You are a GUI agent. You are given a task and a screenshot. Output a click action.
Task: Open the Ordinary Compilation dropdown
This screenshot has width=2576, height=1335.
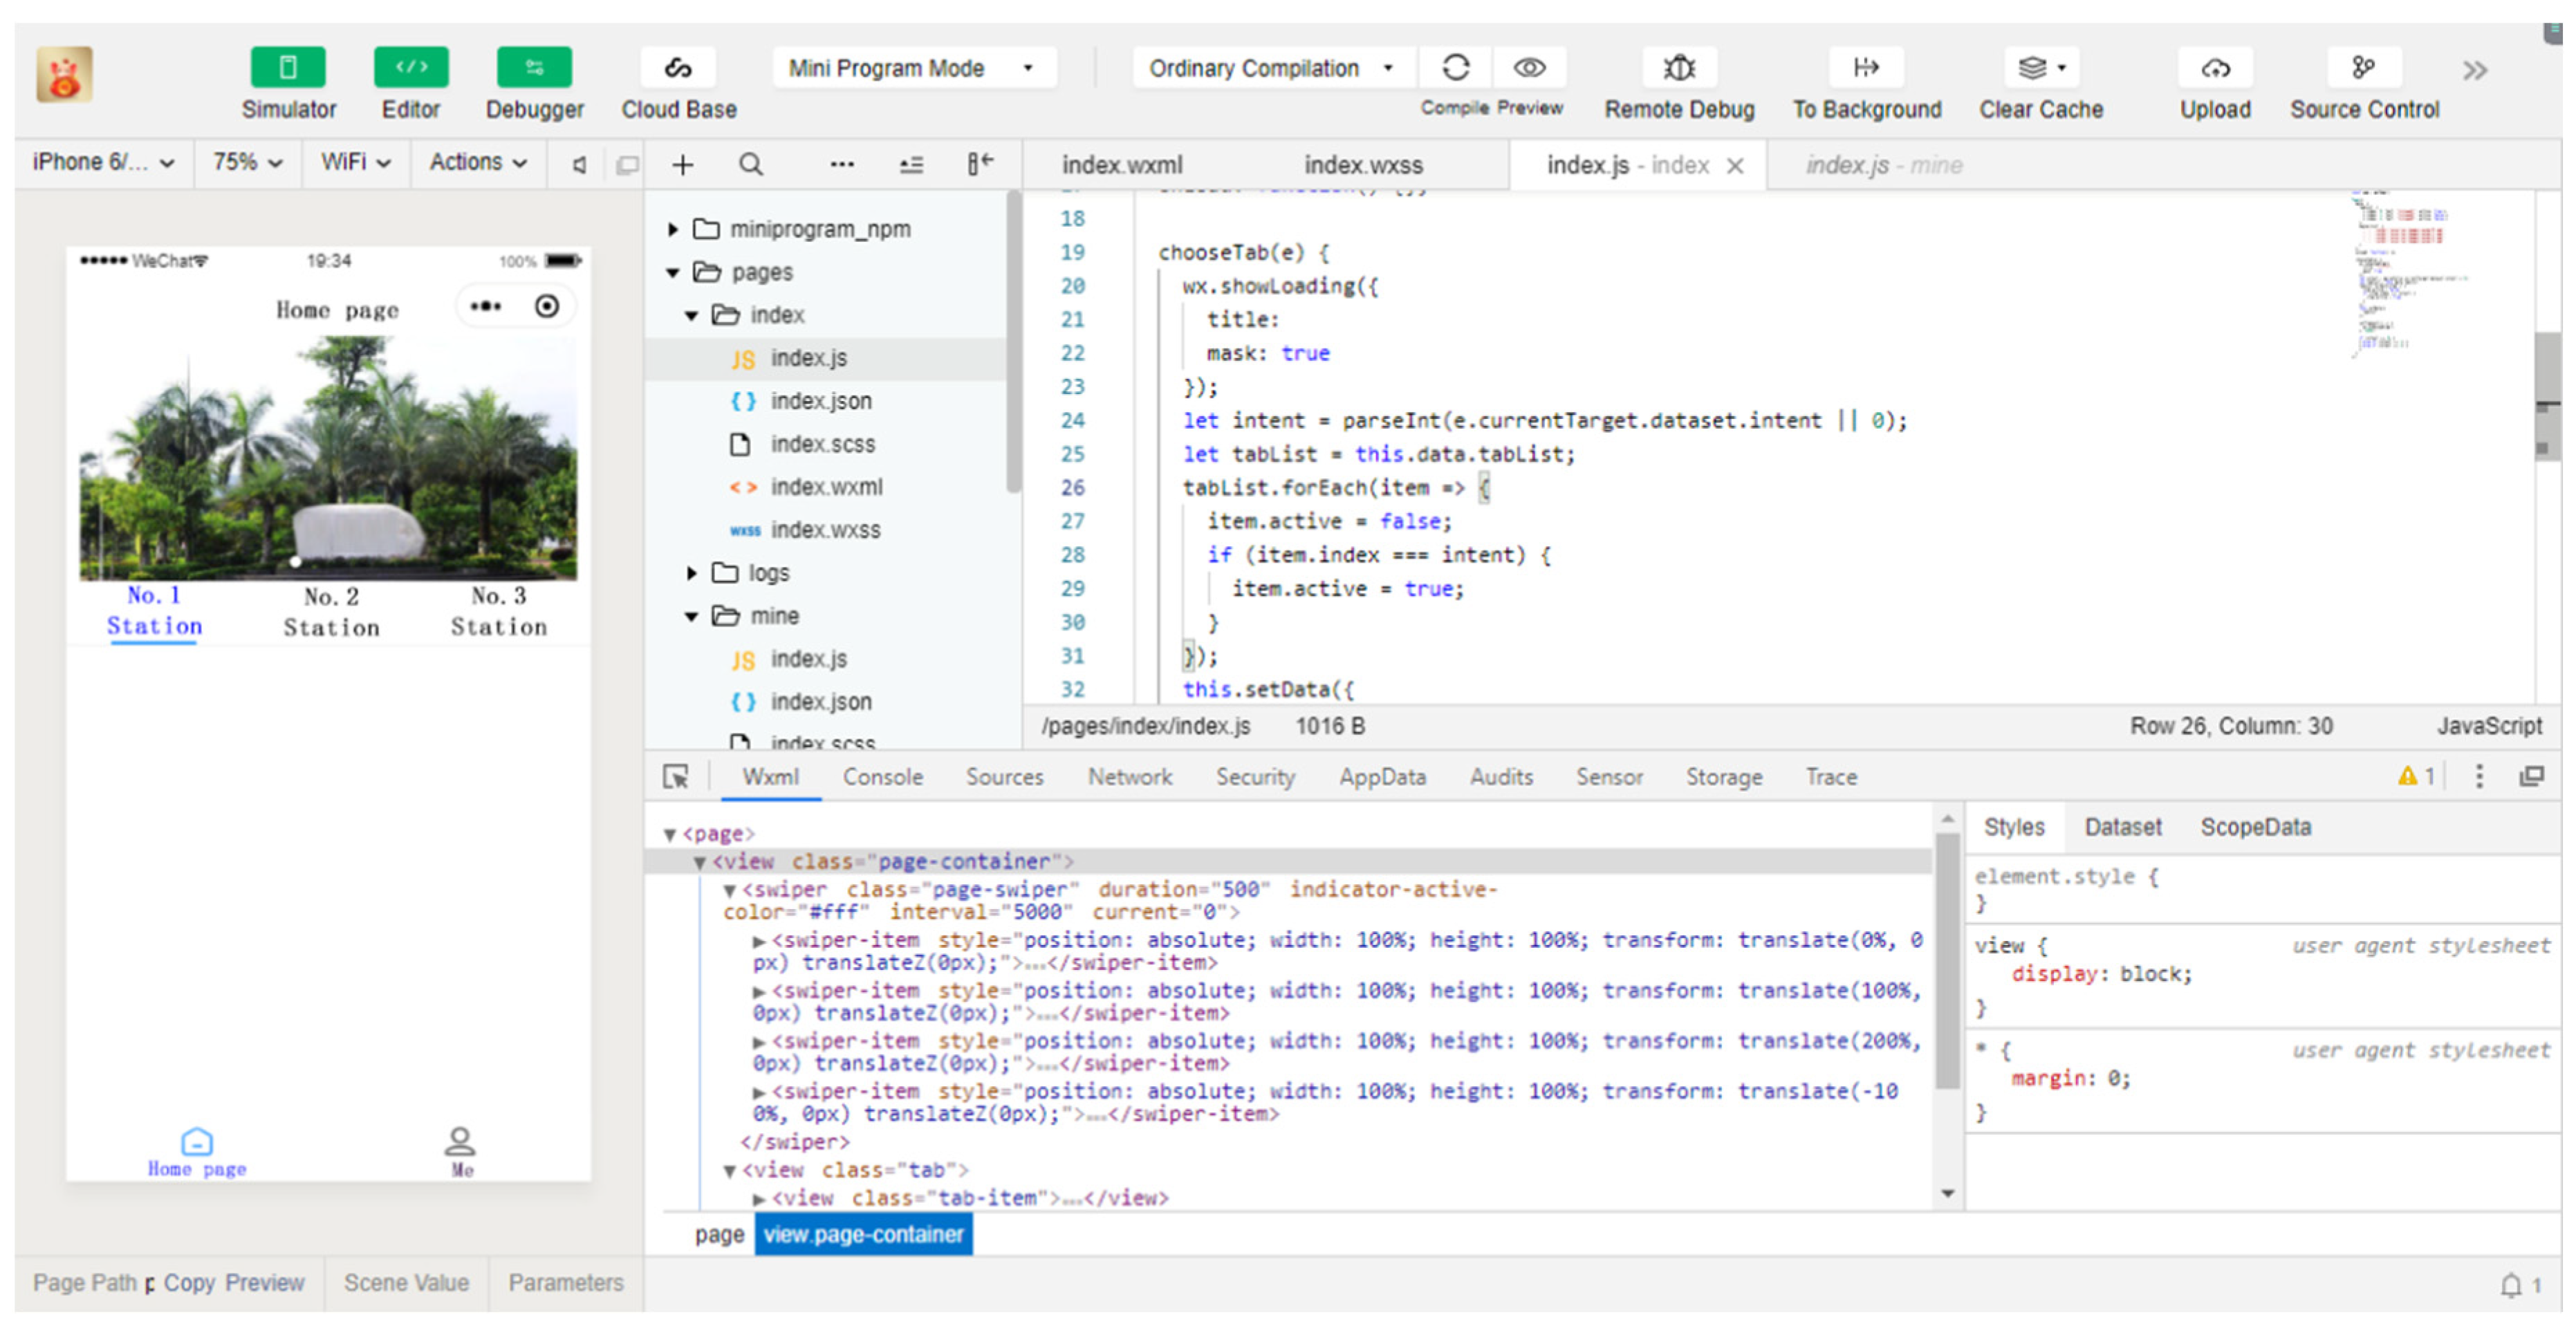(x=1271, y=68)
